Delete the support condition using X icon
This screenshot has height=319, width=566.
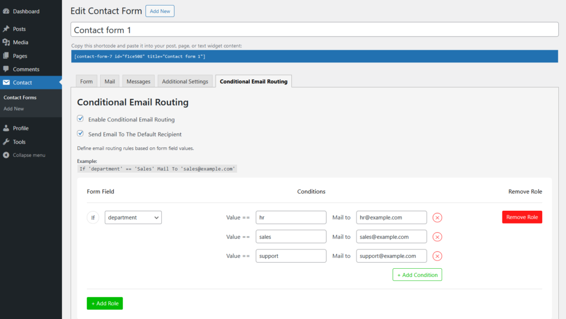coord(437,256)
